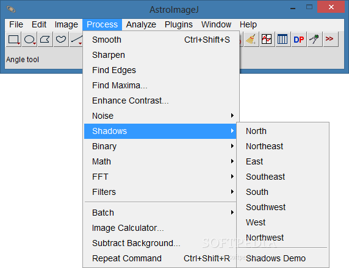Open the multi-plot graph icon
Image resolution: width=349 pixels, height=268 pixels.
point(267,40)
